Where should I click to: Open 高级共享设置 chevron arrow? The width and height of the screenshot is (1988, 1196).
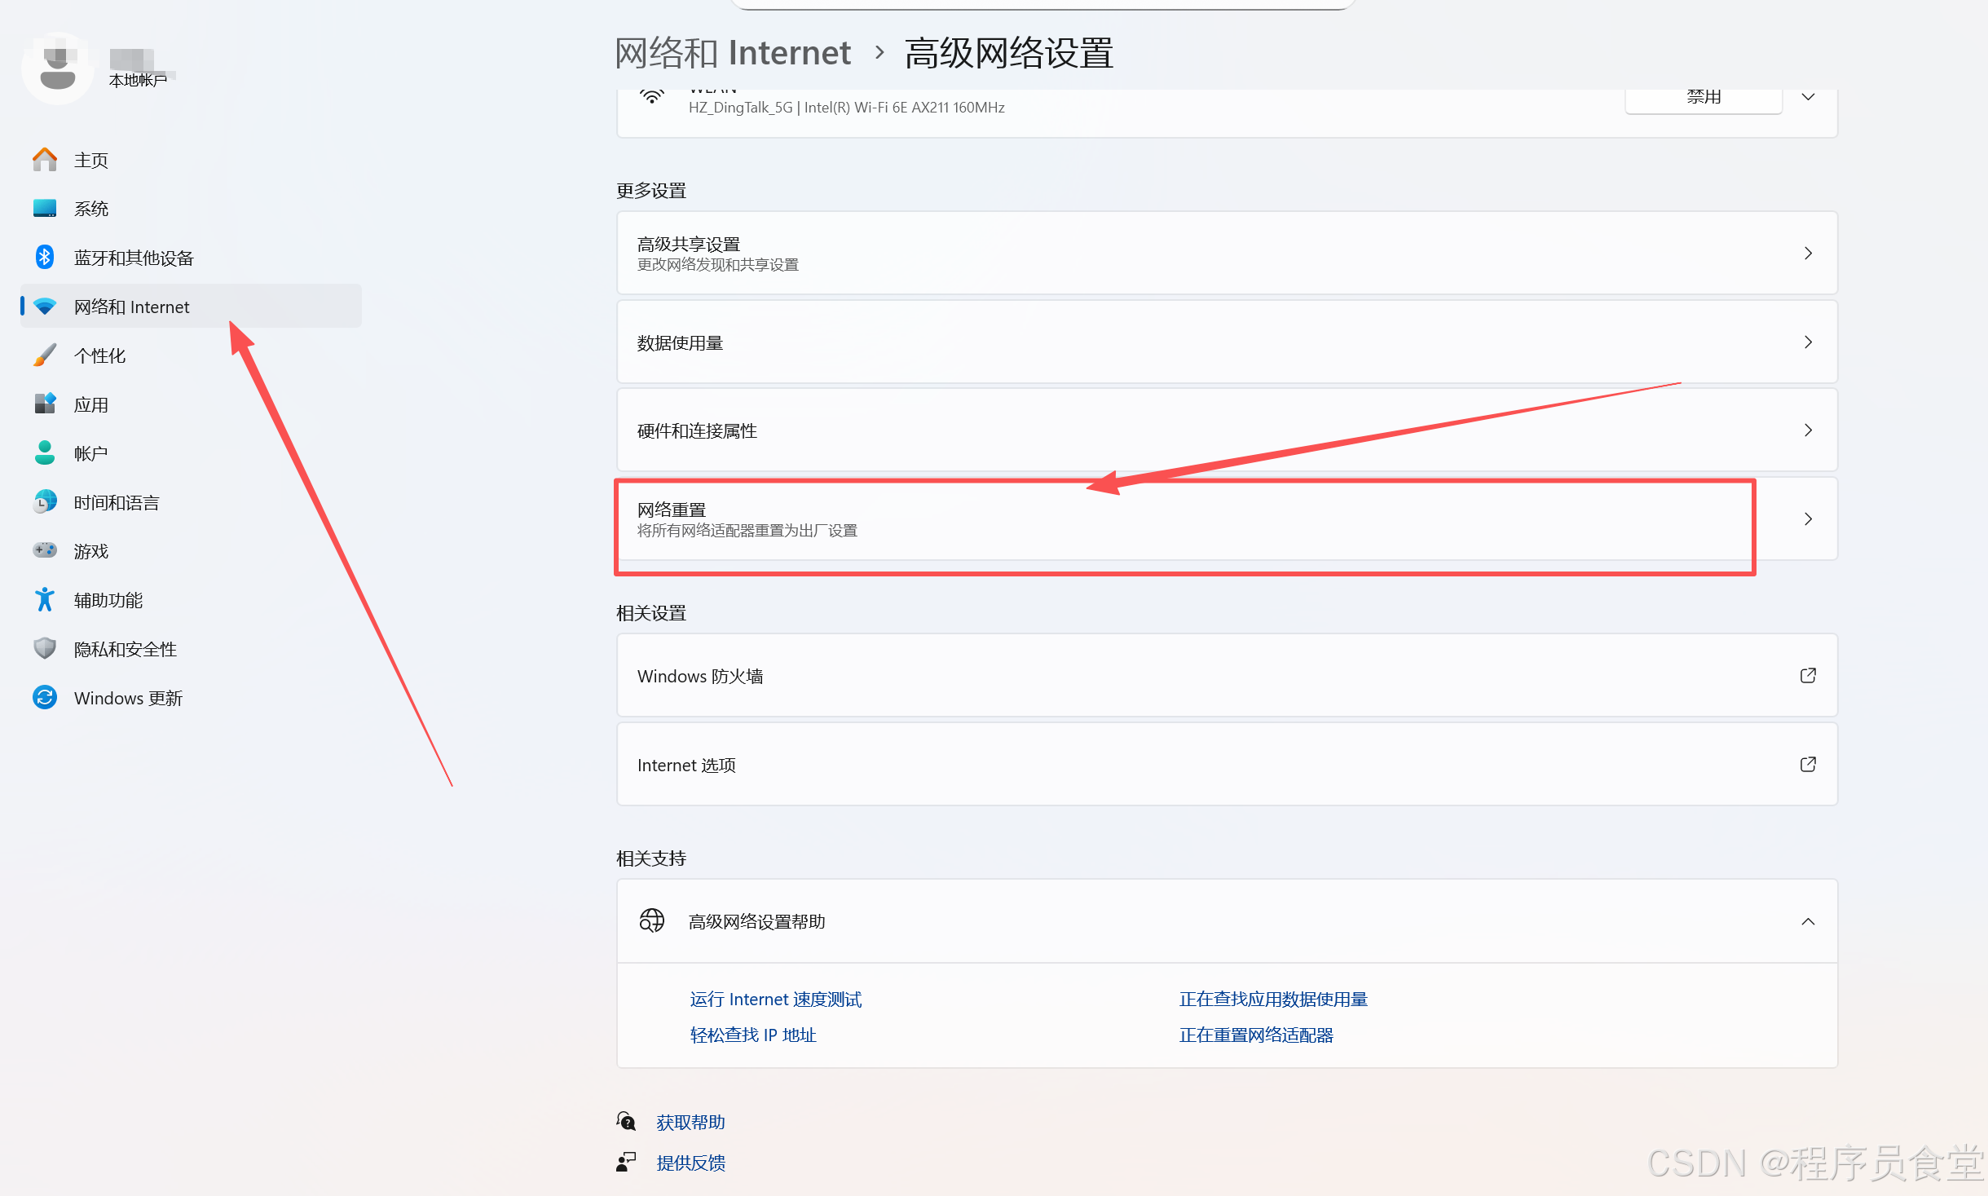pyautogui.click(x=1807, y=254)
